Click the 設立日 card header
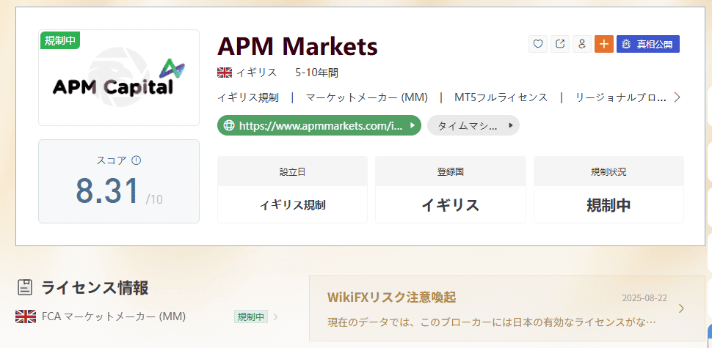Viewport: 712px width, 348px height. click(292, 171)
